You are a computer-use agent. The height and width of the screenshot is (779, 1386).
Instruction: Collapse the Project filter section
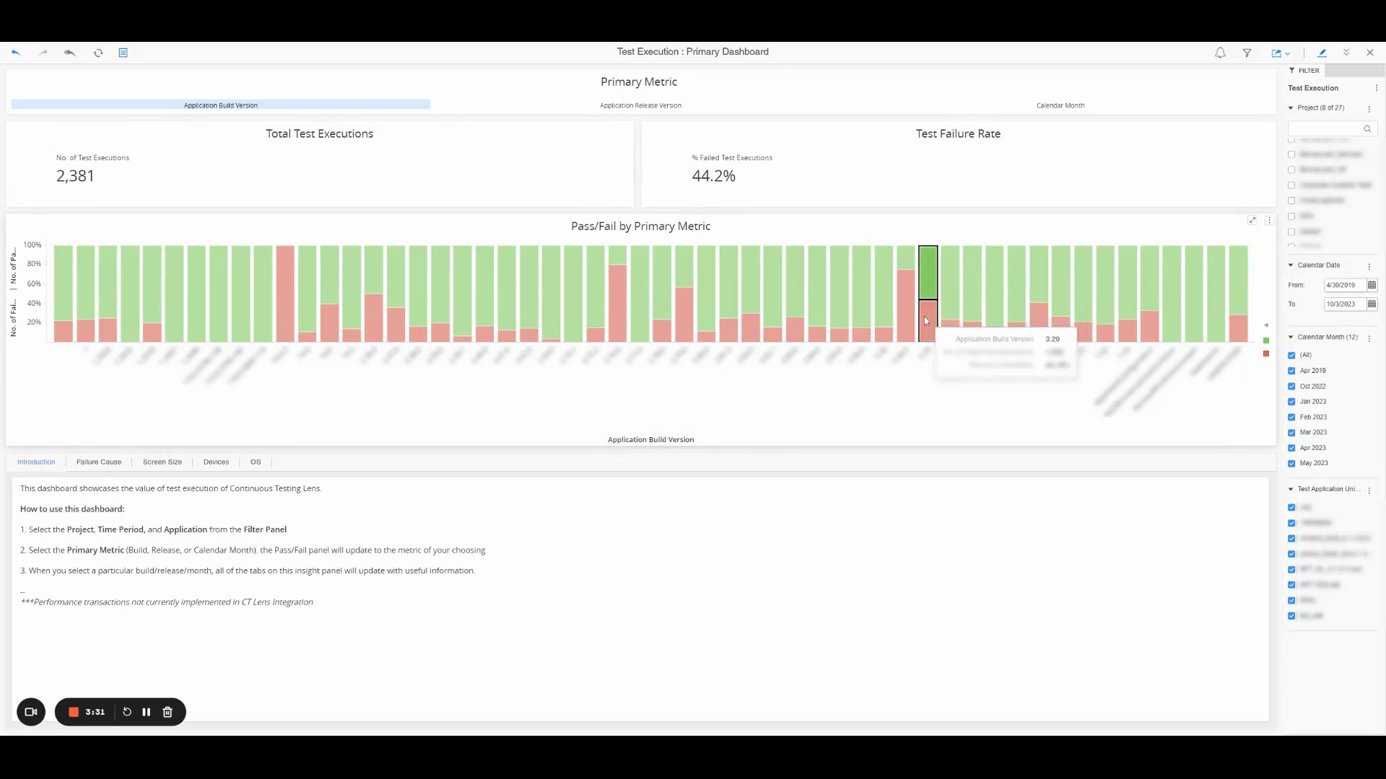click(x=1291, y=108)
